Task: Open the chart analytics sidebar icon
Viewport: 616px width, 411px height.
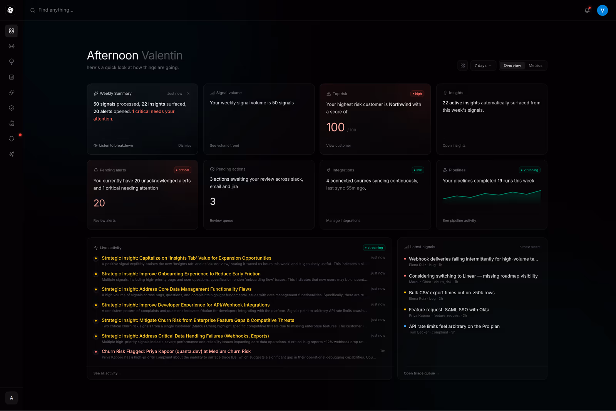Action: (12, 77)
